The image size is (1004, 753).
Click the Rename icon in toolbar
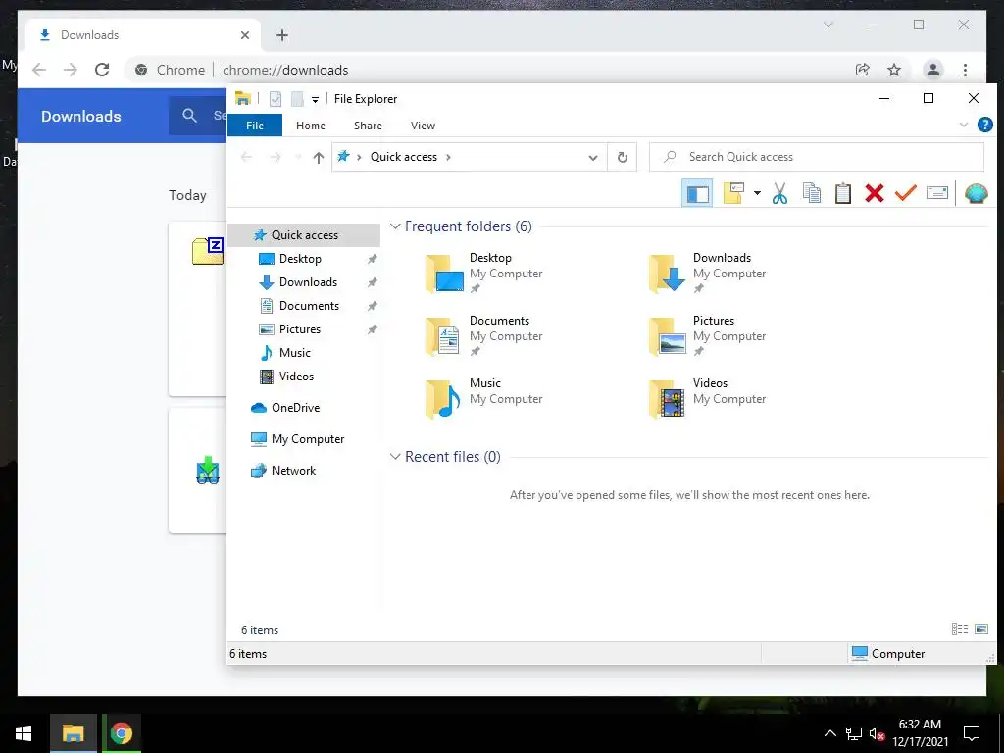pyautogui.click(x=936, y=193)
